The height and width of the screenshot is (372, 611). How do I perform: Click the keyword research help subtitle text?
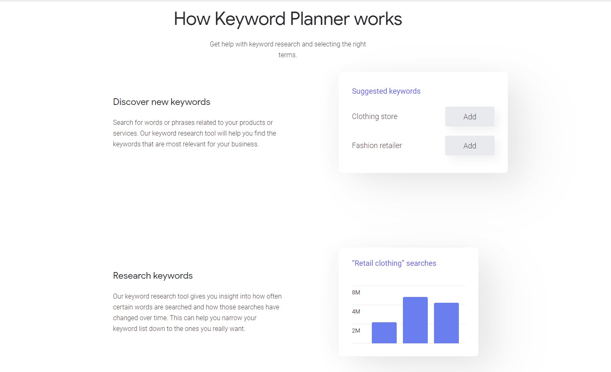(288, 49)
